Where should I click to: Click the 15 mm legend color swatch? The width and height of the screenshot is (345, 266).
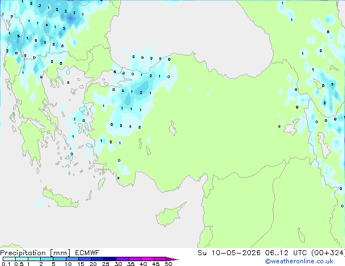point(85,259)
